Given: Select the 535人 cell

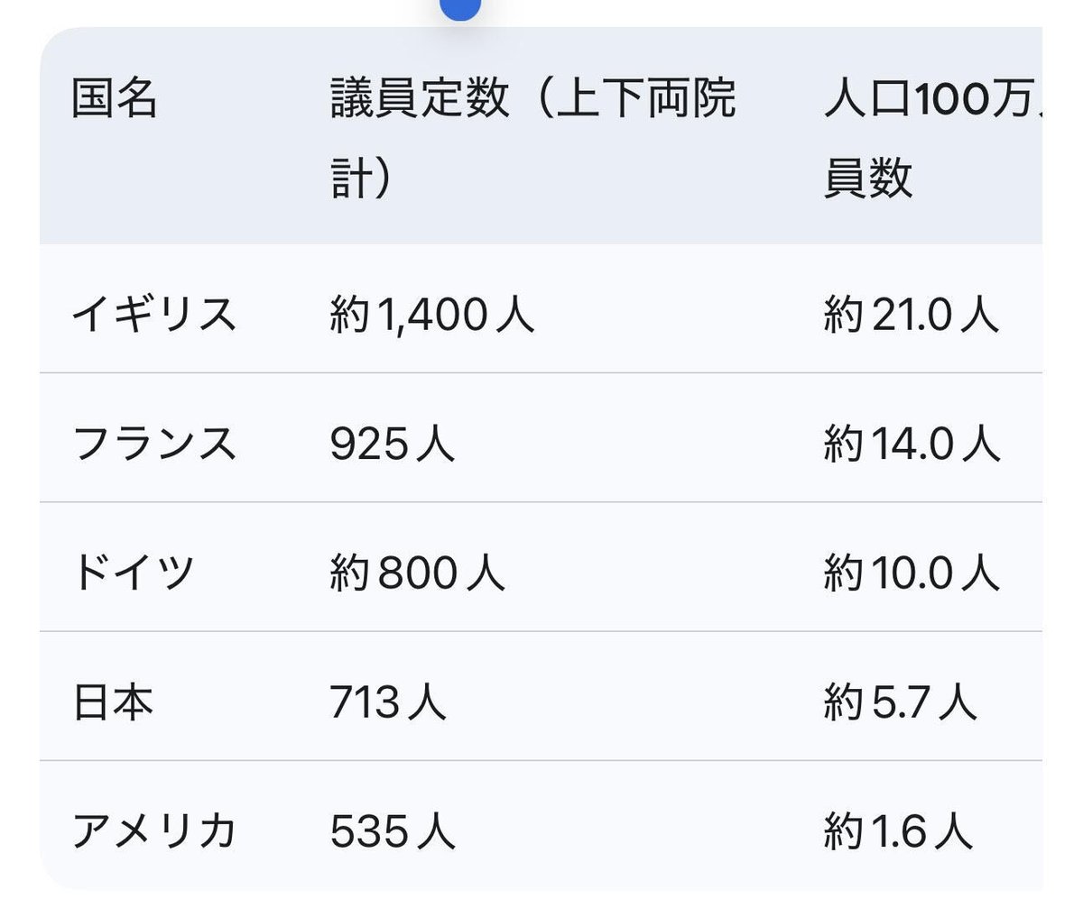Looking at the screenshot, I should tap(392, 830).
